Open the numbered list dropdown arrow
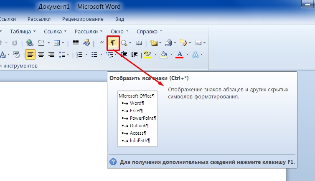The image size is (315, 181). click(86, 55)
